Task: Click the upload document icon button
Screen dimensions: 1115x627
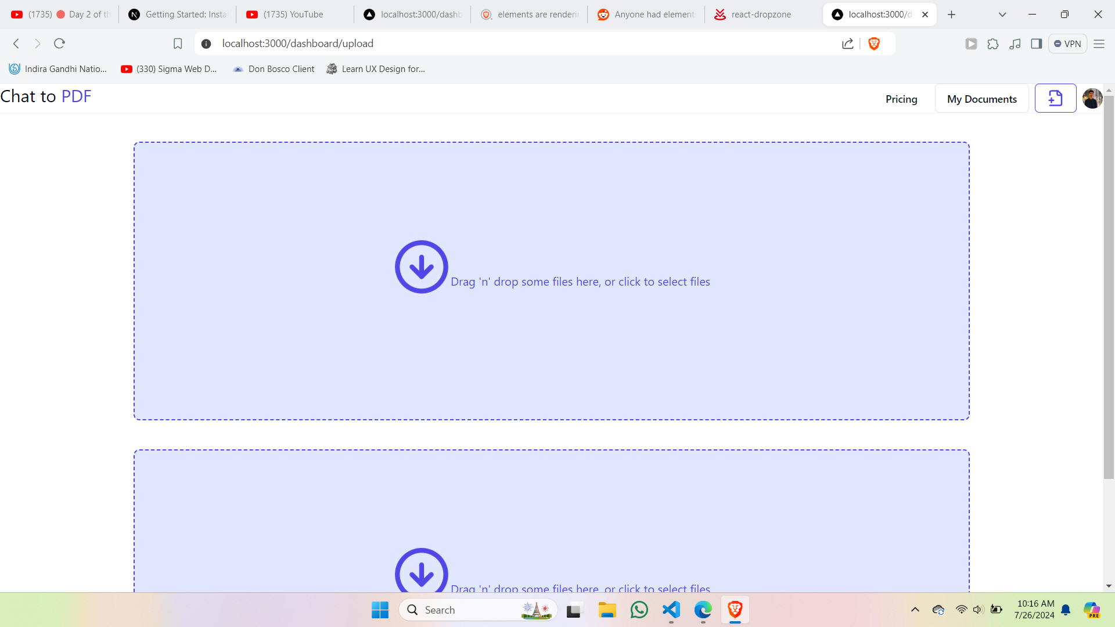Action: tap(1055, 98)
